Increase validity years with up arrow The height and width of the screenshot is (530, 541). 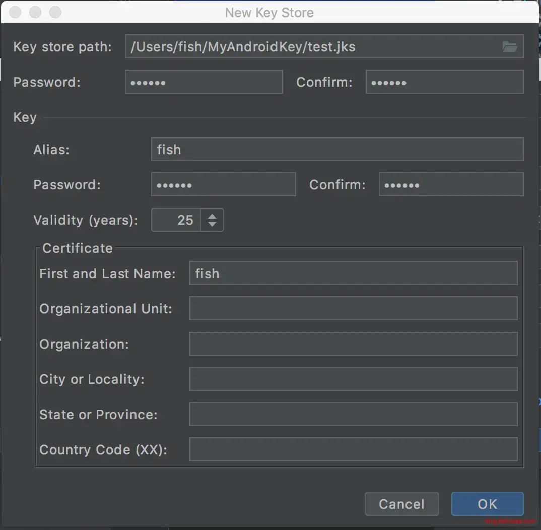pos(212,216)
